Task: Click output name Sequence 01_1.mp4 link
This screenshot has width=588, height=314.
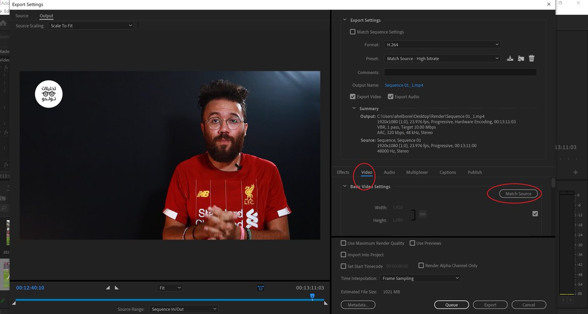Action: tap(404, 85)
